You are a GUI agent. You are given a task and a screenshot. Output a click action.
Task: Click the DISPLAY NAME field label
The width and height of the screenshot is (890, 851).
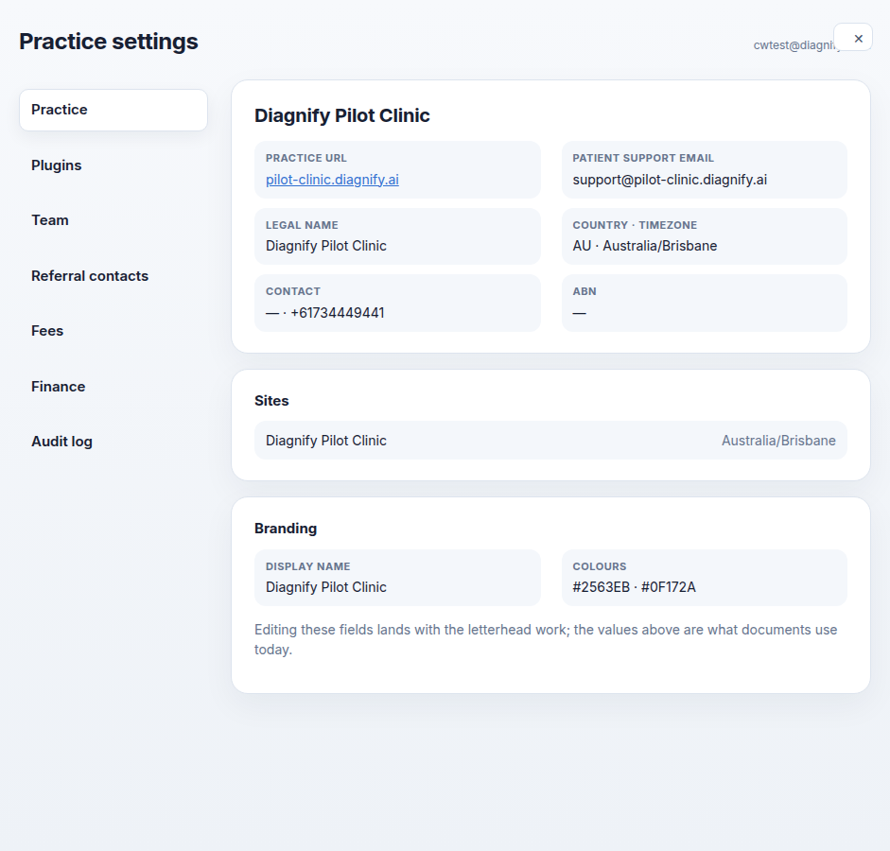click(307, 566)
